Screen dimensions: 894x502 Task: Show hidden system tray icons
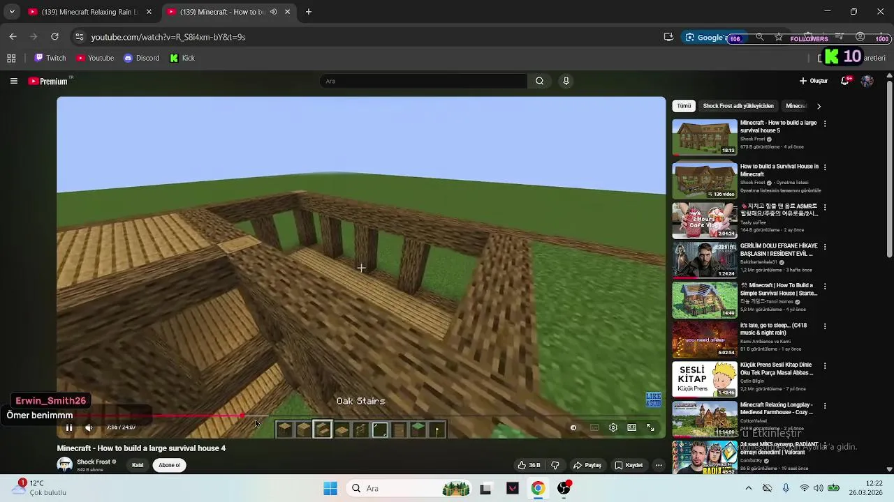[x=749, y=489]
